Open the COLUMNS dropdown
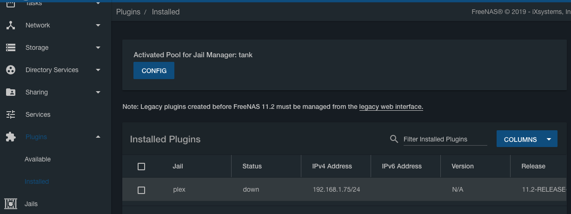The width and height of the screenshot is (571, 214). tap(527, 139)
